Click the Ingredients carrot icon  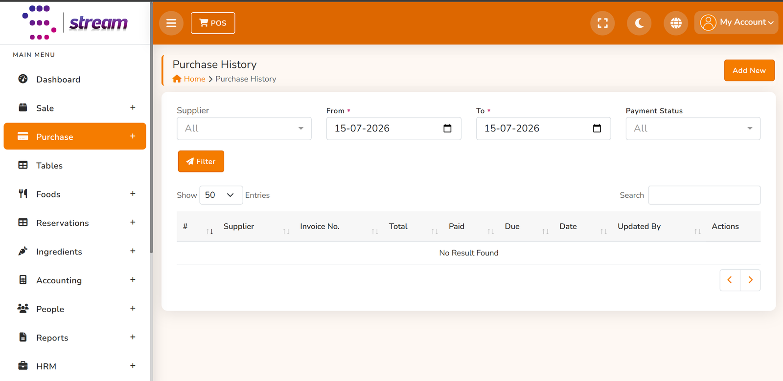[x=23, y=251]
